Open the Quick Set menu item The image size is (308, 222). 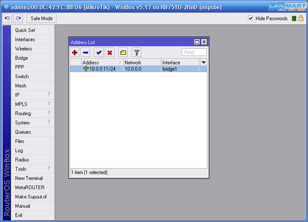[33, 30]
